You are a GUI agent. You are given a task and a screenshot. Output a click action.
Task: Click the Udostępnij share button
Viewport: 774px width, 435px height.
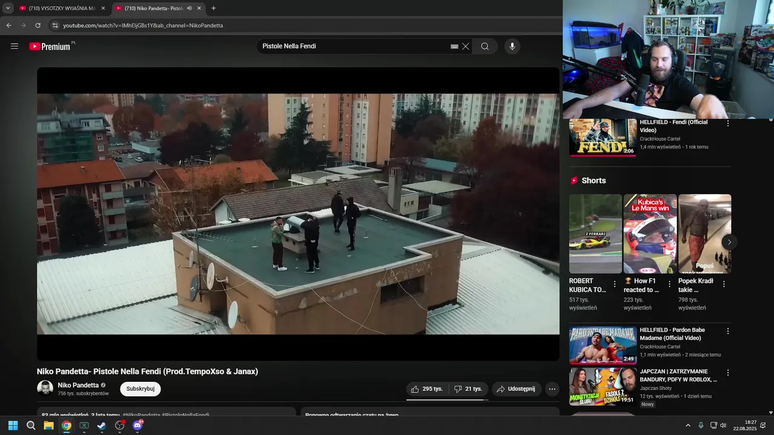[x=516, y=389]
